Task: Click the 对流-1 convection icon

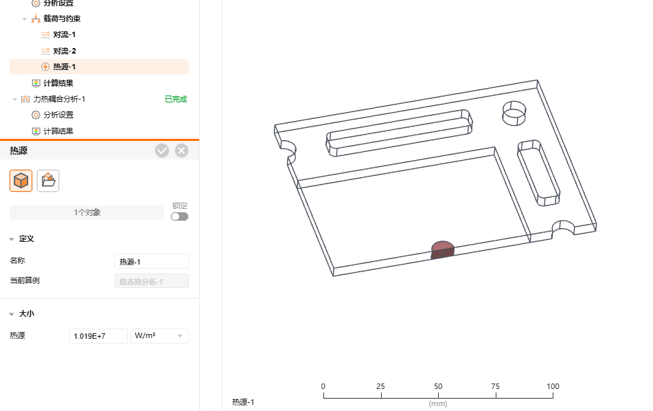Action: [x=45, y=34]
